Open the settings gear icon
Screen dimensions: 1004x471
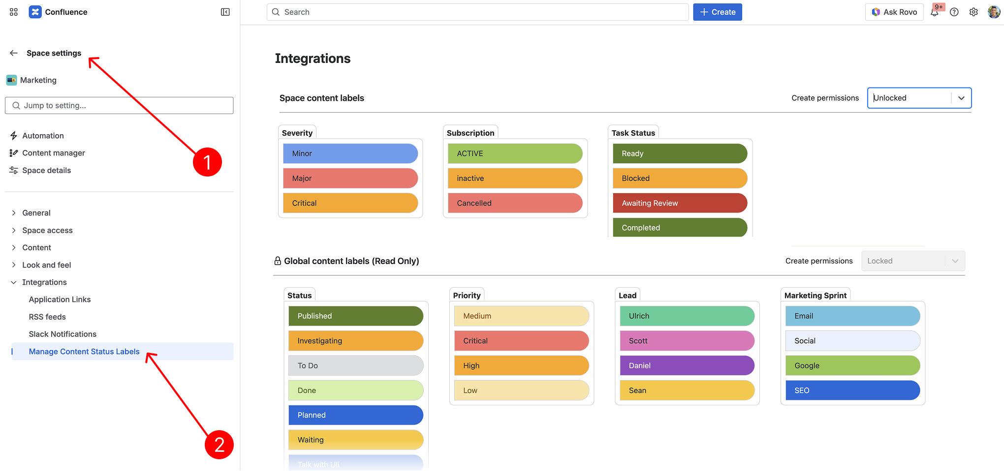pyautogui.click(x=973, y=12)
